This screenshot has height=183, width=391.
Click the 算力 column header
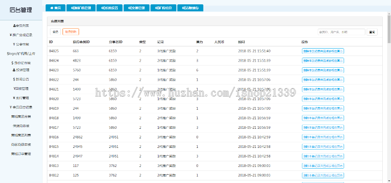pyautogui.click(x=199, y=42)
